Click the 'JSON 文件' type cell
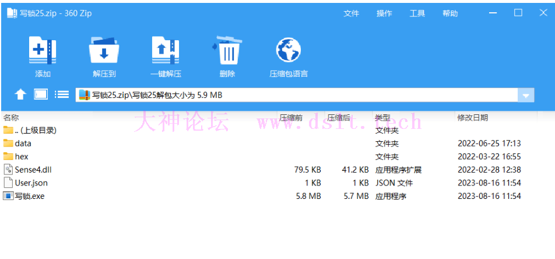 [394, 183]
